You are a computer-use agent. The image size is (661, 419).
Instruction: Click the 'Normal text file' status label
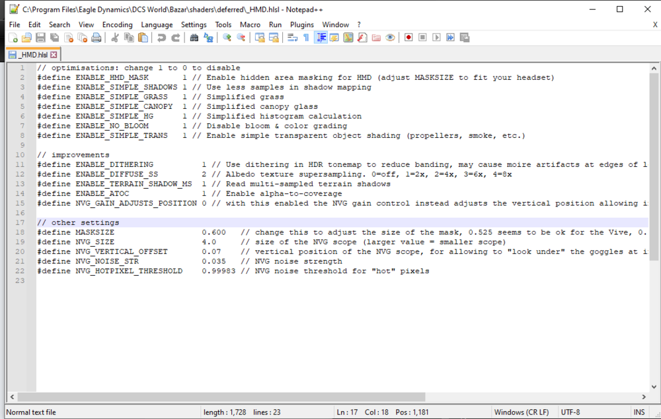tap(31, 412)
